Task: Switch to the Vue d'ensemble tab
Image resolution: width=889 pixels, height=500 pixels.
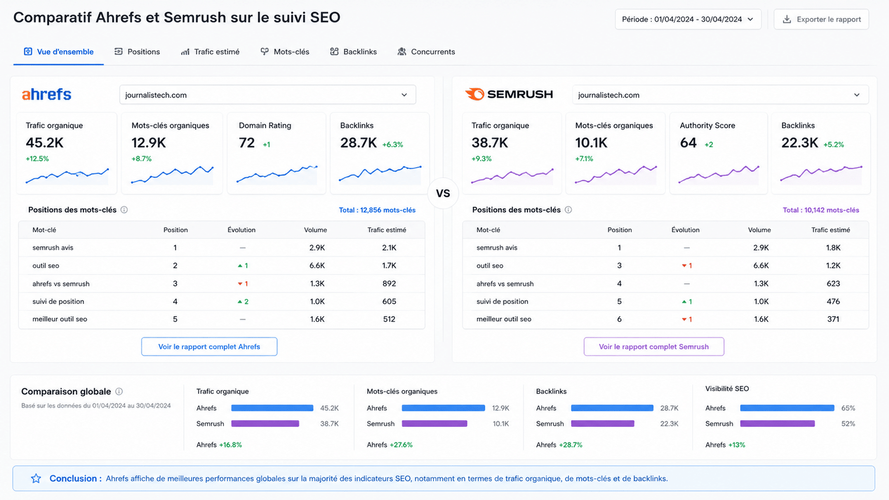Action: point(58,52)
